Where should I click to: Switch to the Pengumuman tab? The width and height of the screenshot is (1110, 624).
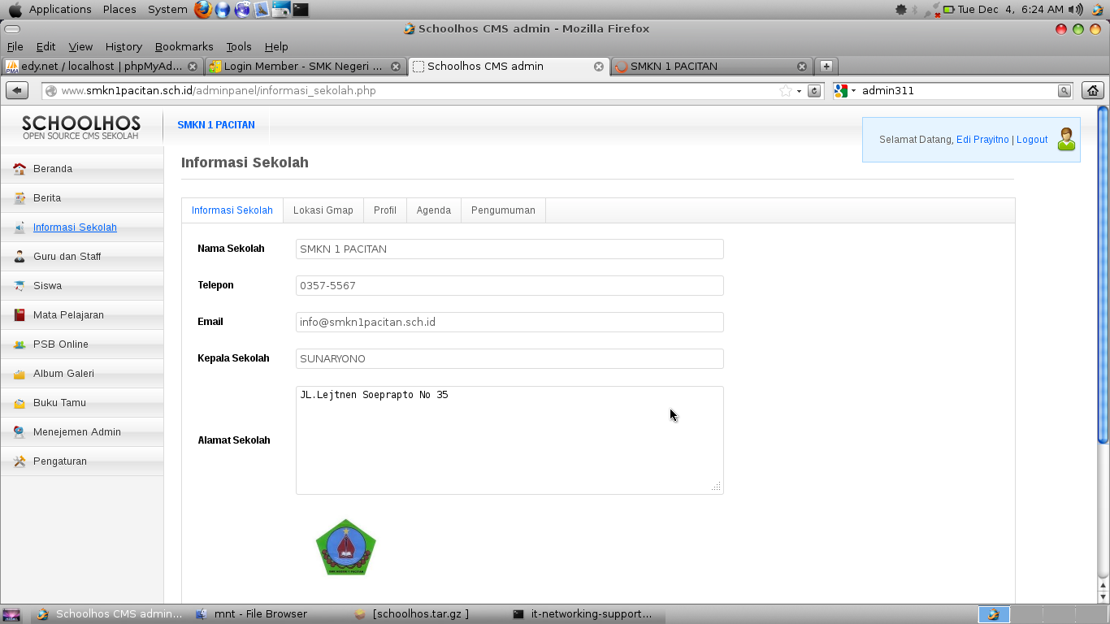coord(503,210)
